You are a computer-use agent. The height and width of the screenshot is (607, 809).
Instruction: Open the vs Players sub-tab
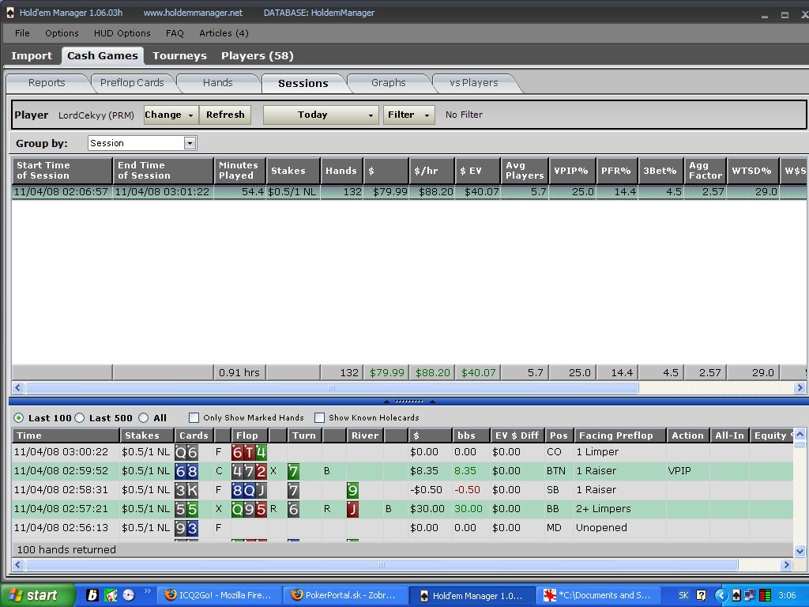(x=474, y=82)
